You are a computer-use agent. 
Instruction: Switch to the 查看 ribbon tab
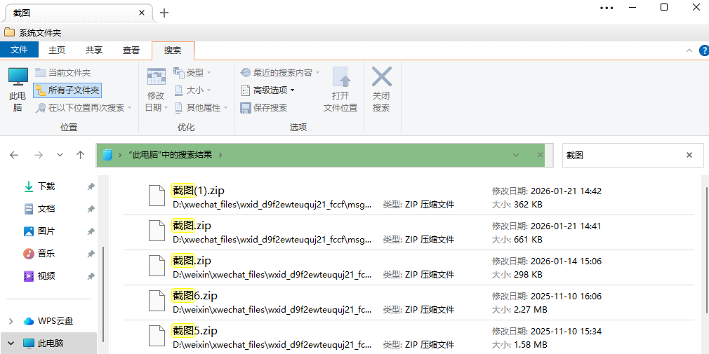tap(131, 50)
